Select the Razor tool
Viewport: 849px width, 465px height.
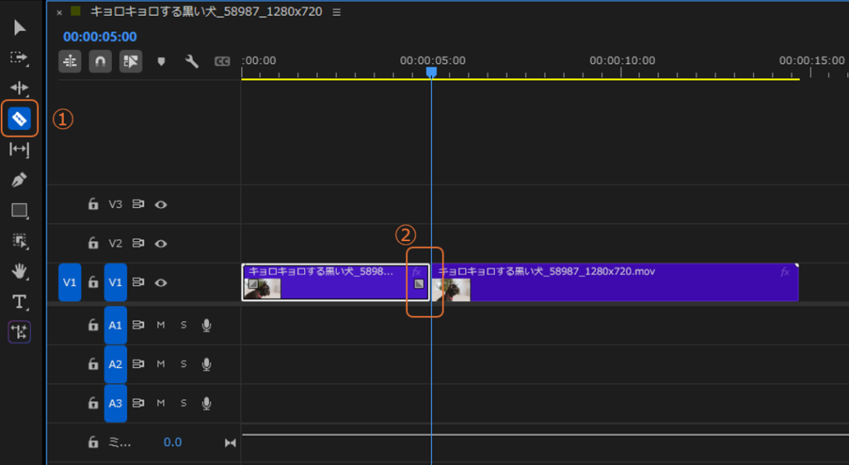(19, 119)
